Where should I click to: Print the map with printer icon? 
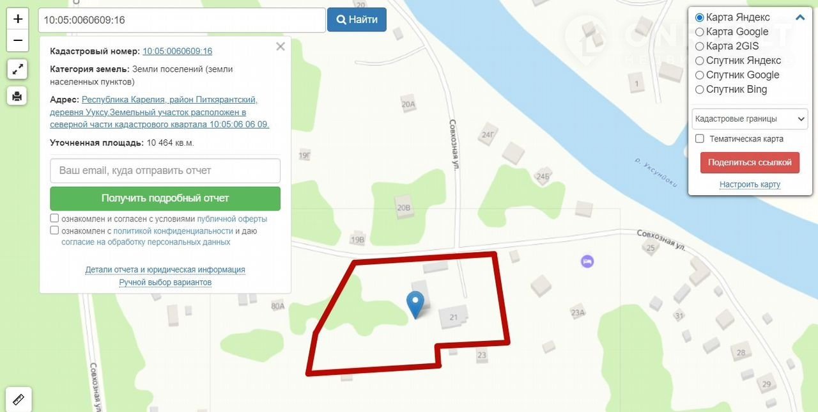[x=17, y=95]
